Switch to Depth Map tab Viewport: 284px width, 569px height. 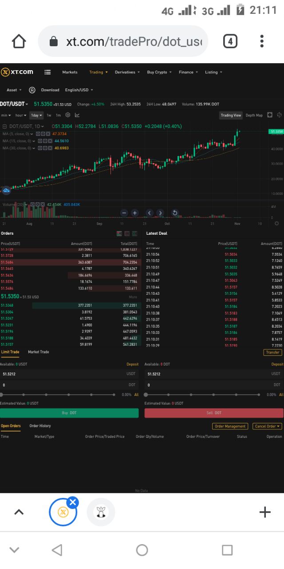tap(254, 115)
